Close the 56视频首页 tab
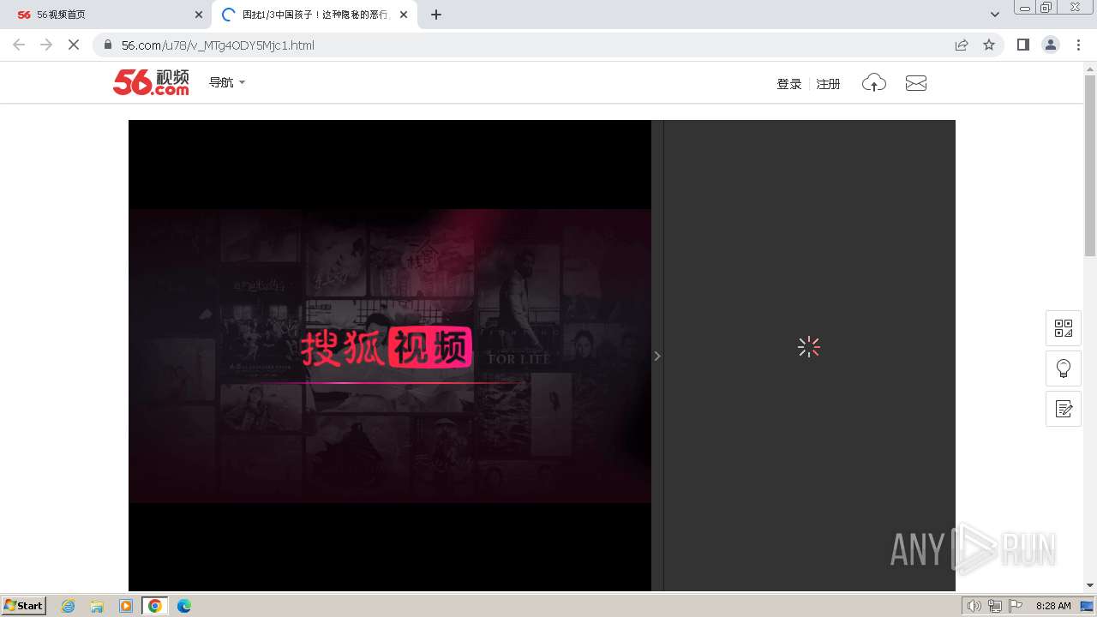Screen dimensions: 1097x617 (x=199, y=15)
